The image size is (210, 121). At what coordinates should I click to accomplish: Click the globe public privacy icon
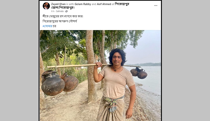click(x=66, y=11)
